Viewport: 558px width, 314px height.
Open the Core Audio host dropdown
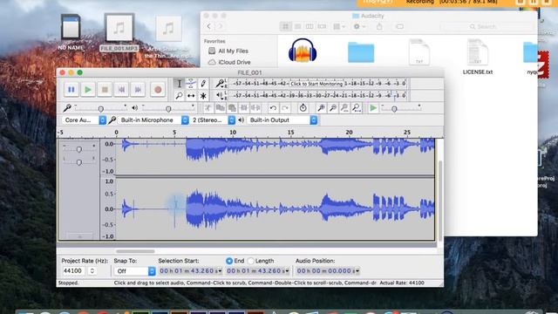pos(85,120)
